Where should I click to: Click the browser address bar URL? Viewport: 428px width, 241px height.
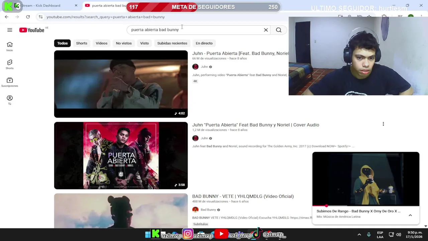point(106,17)
